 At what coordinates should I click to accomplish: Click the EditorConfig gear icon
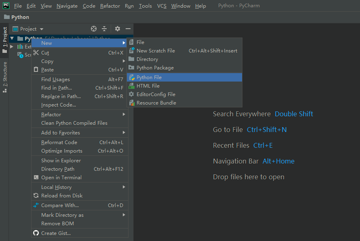click(x=131, y=94)
